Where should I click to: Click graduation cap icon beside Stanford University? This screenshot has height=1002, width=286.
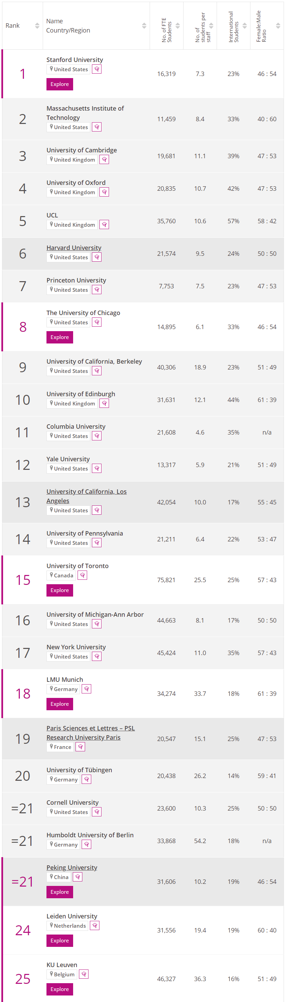click(97, 69)
